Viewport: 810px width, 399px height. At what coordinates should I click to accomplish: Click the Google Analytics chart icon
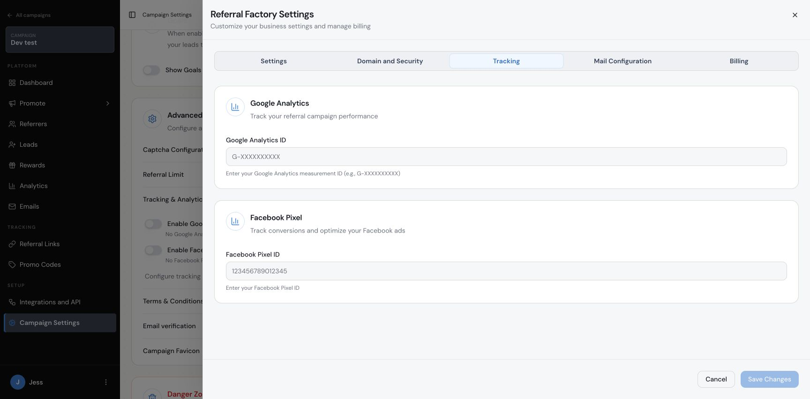235,107
